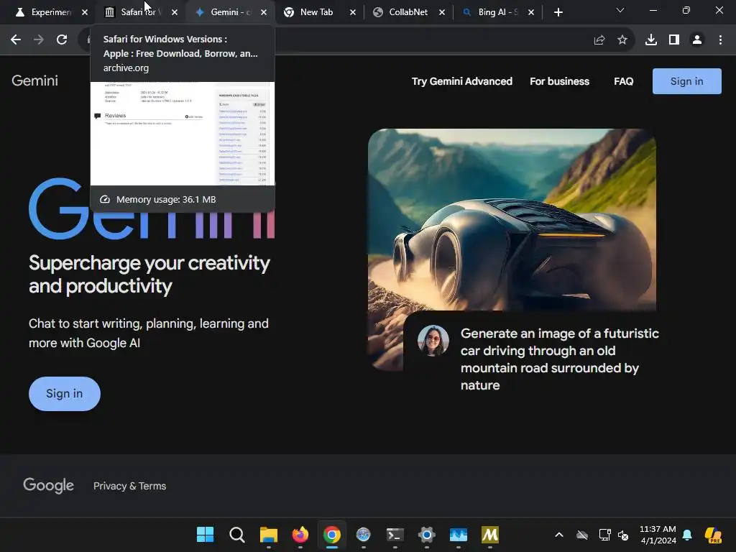The height and width of the screenshot is (552, 736).
Task: Close the New Tab tab
Action: point(353,12)
